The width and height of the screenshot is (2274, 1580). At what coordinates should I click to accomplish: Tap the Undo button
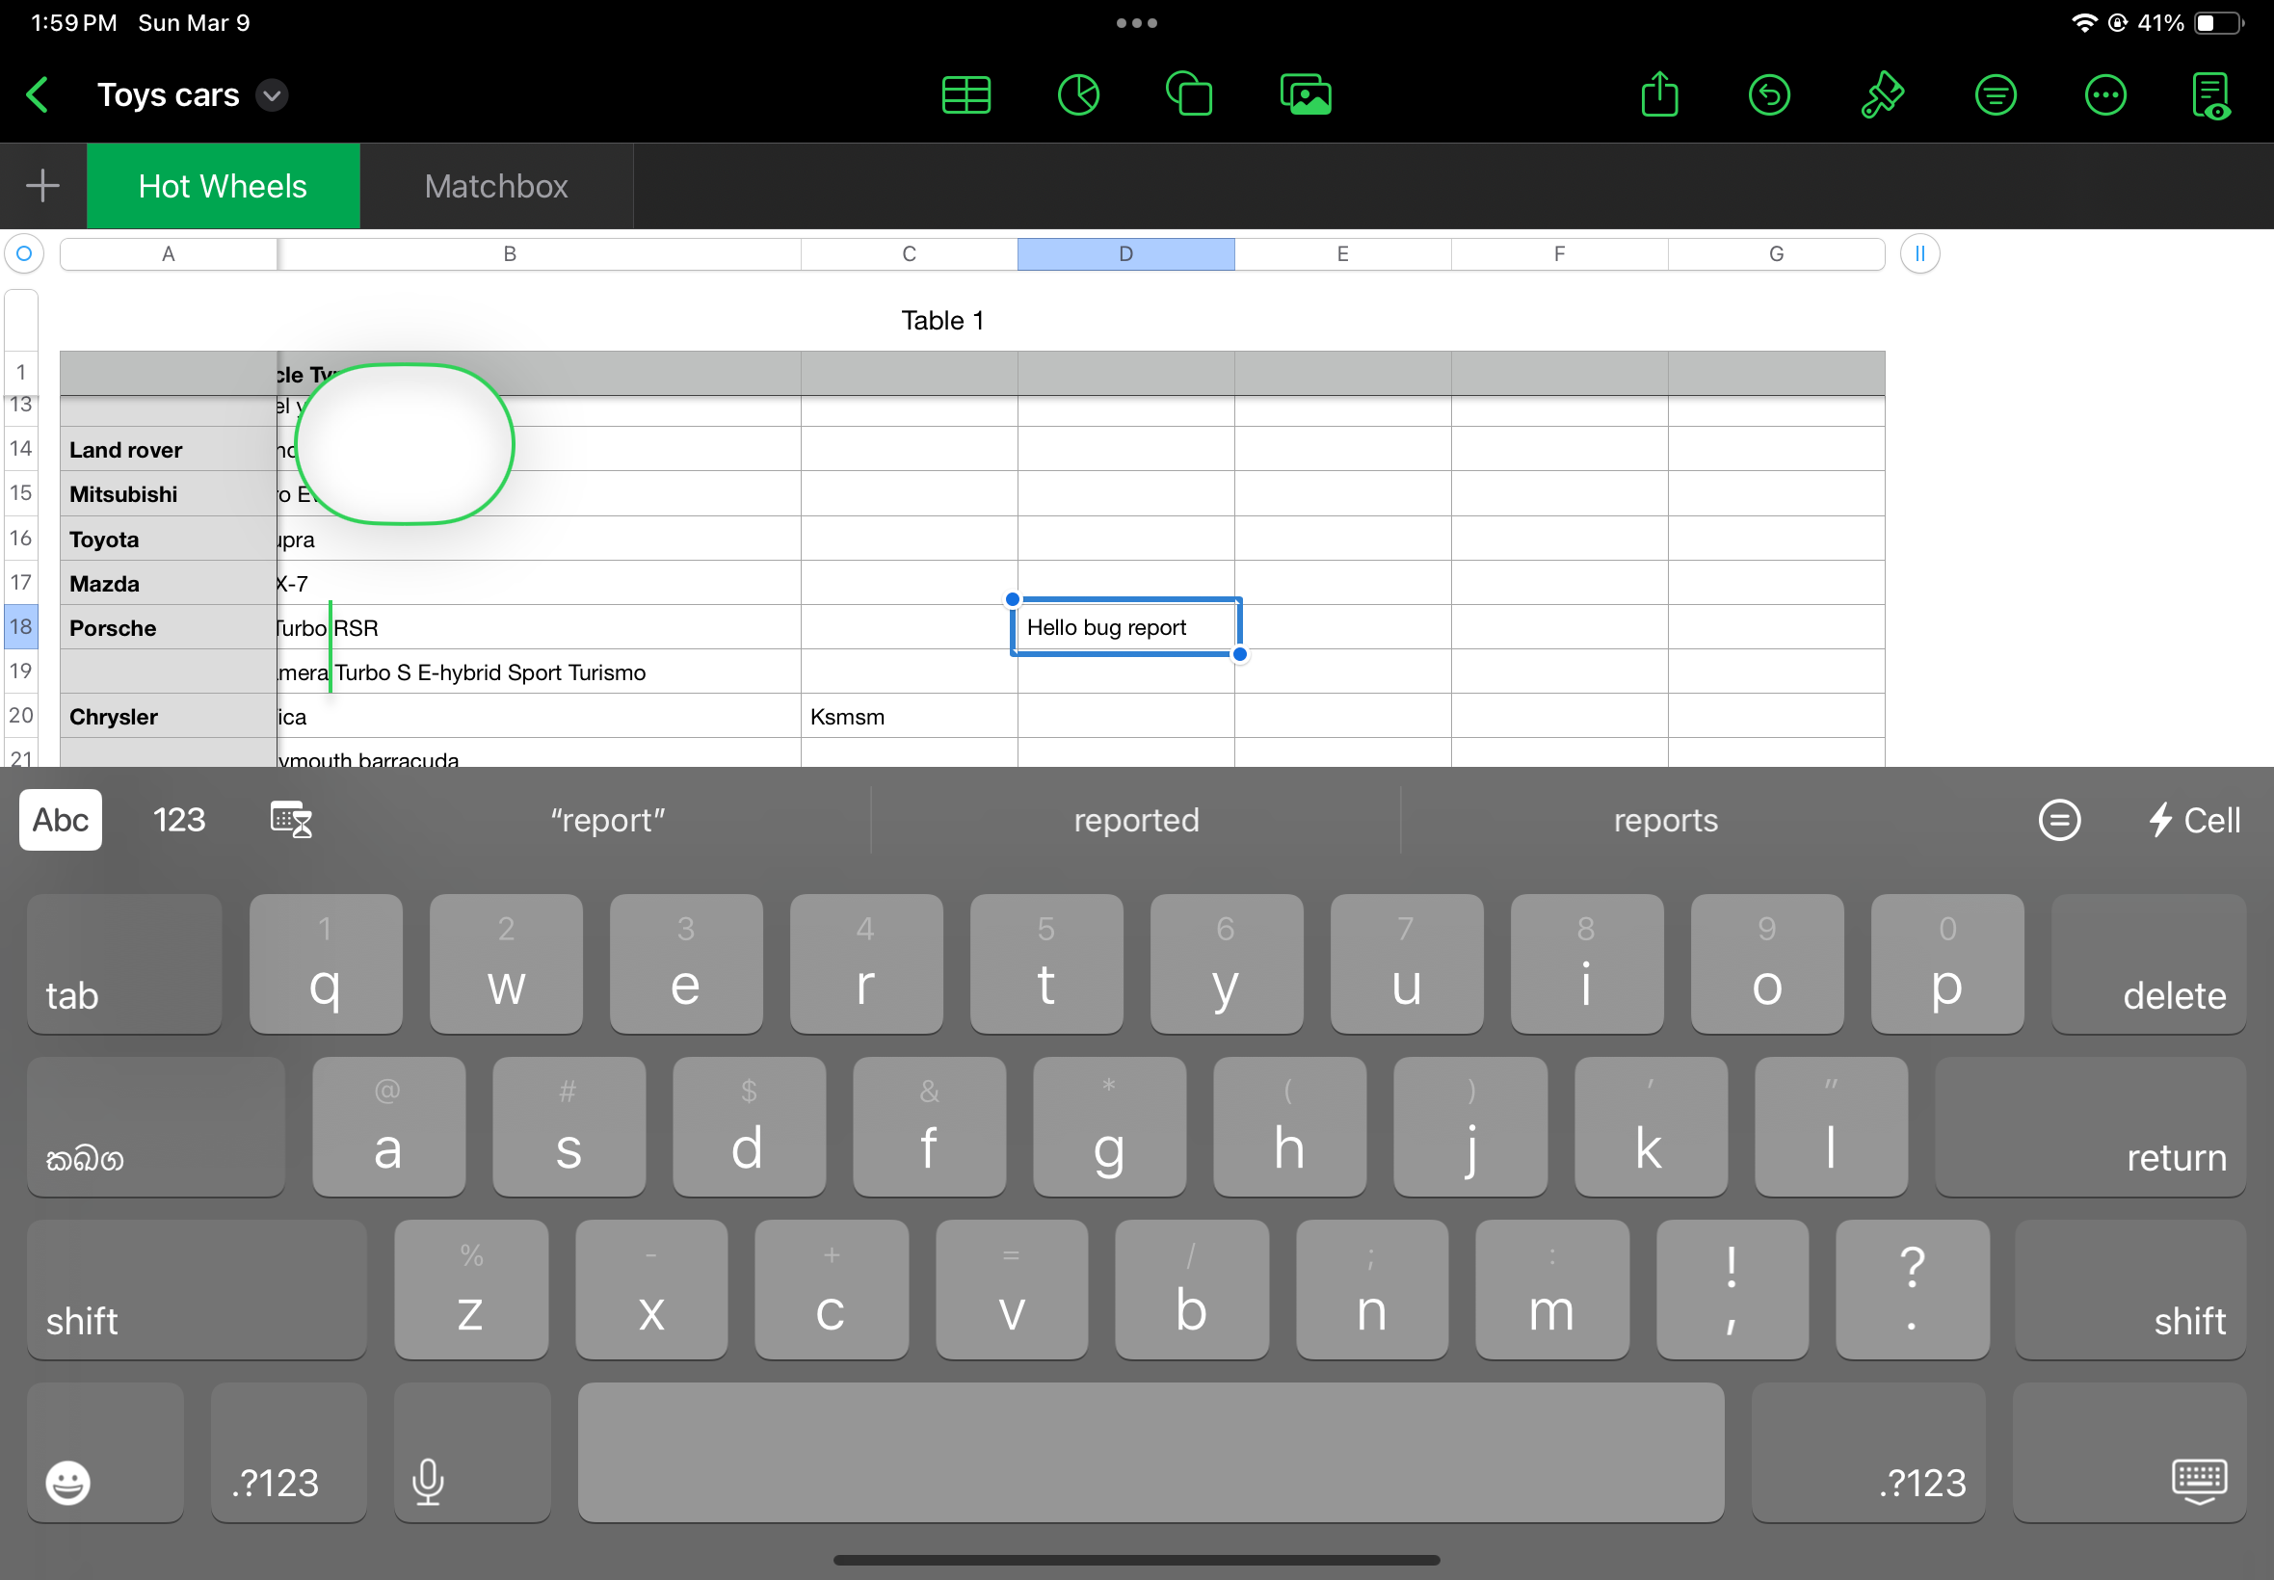[1769, 96]
